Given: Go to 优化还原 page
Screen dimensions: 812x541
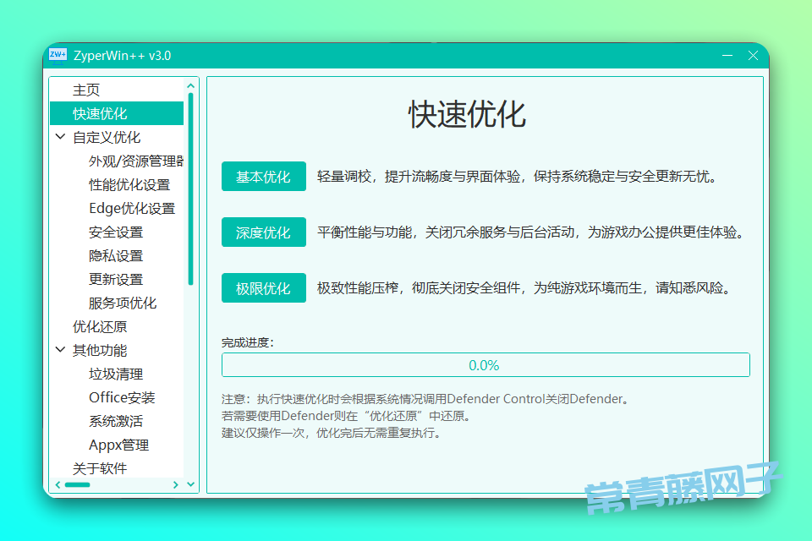Looking at the screenshot, I should click(100, 326).
